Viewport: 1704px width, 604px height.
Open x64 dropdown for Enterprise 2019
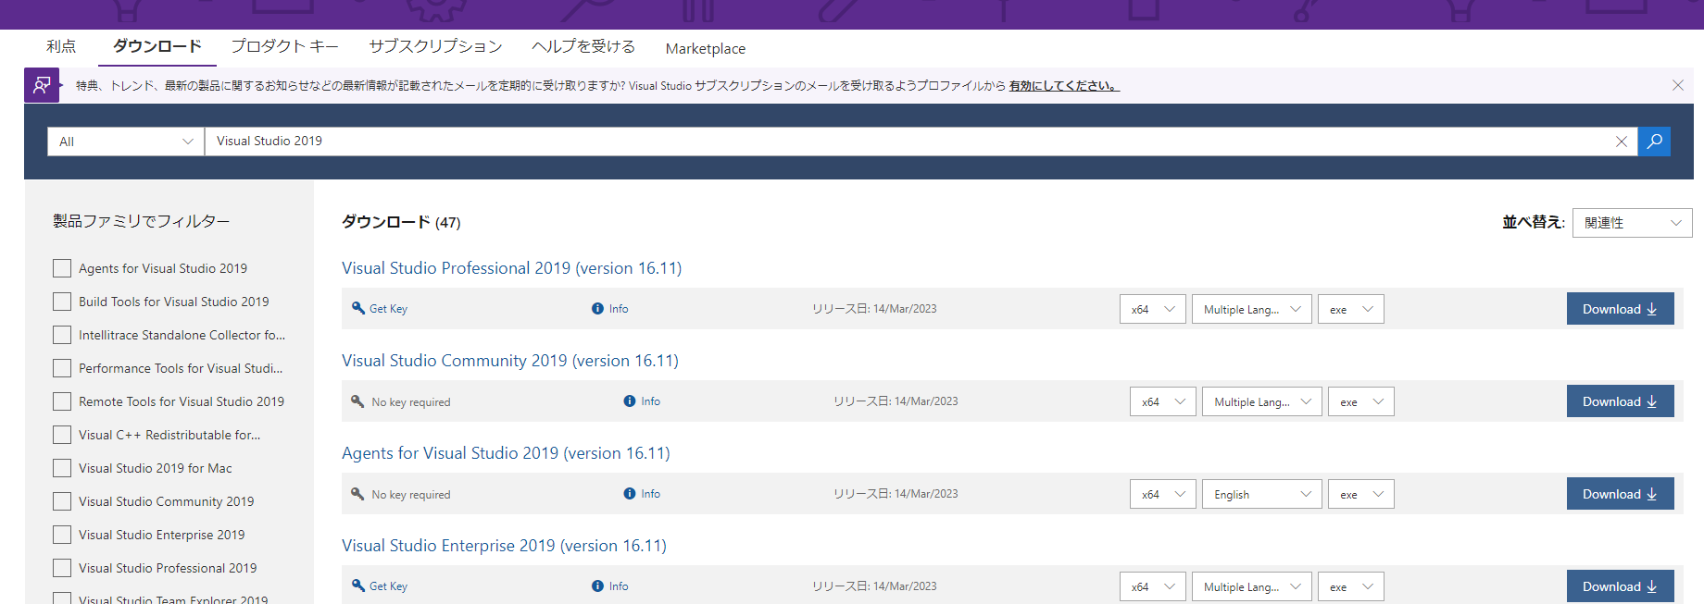1152,586
